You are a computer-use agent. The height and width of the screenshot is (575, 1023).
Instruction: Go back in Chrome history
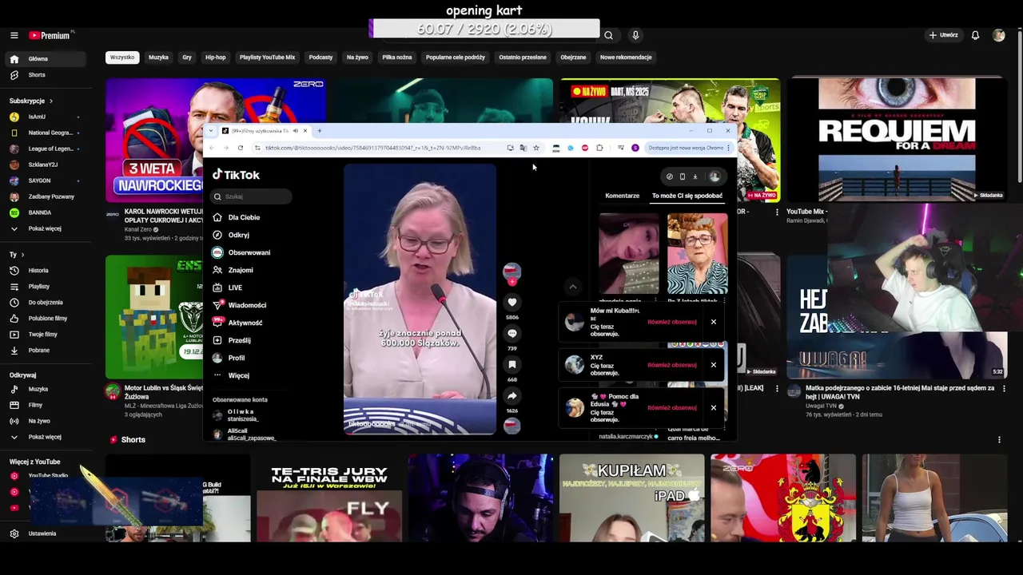212,148
